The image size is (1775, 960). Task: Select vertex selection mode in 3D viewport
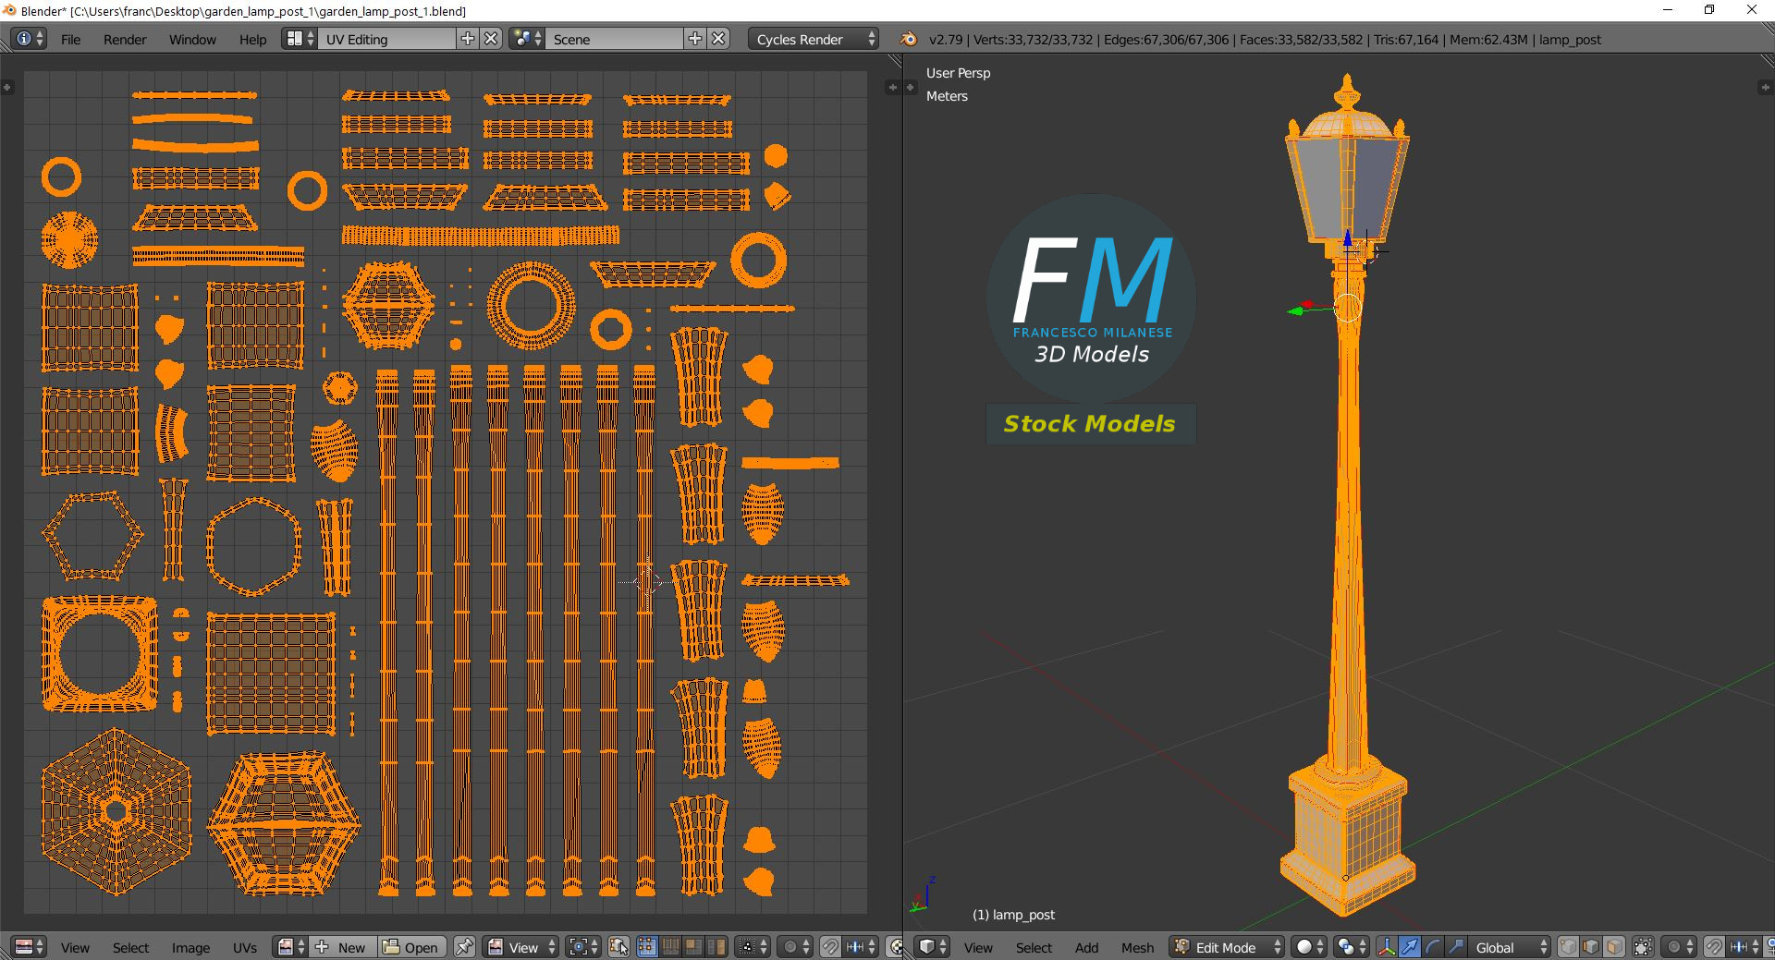(1569, 947)
